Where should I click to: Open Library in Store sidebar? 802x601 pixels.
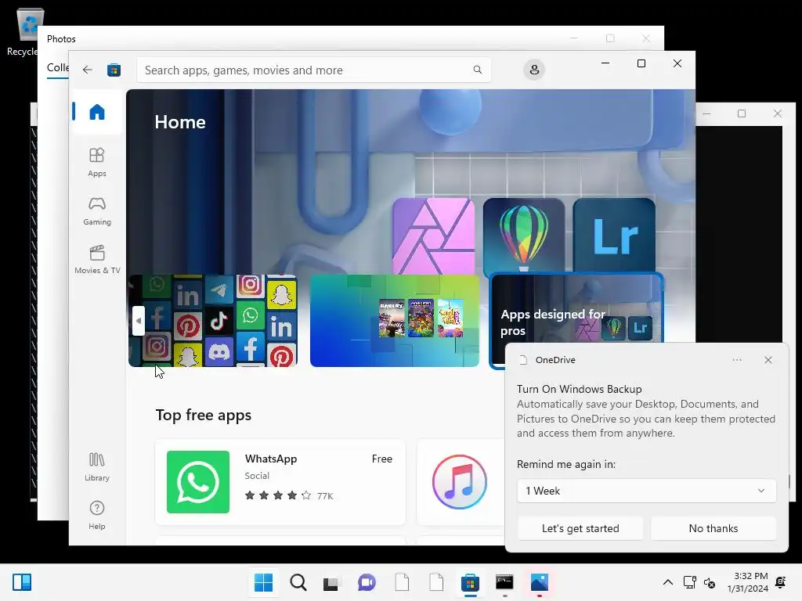(96, 466)
